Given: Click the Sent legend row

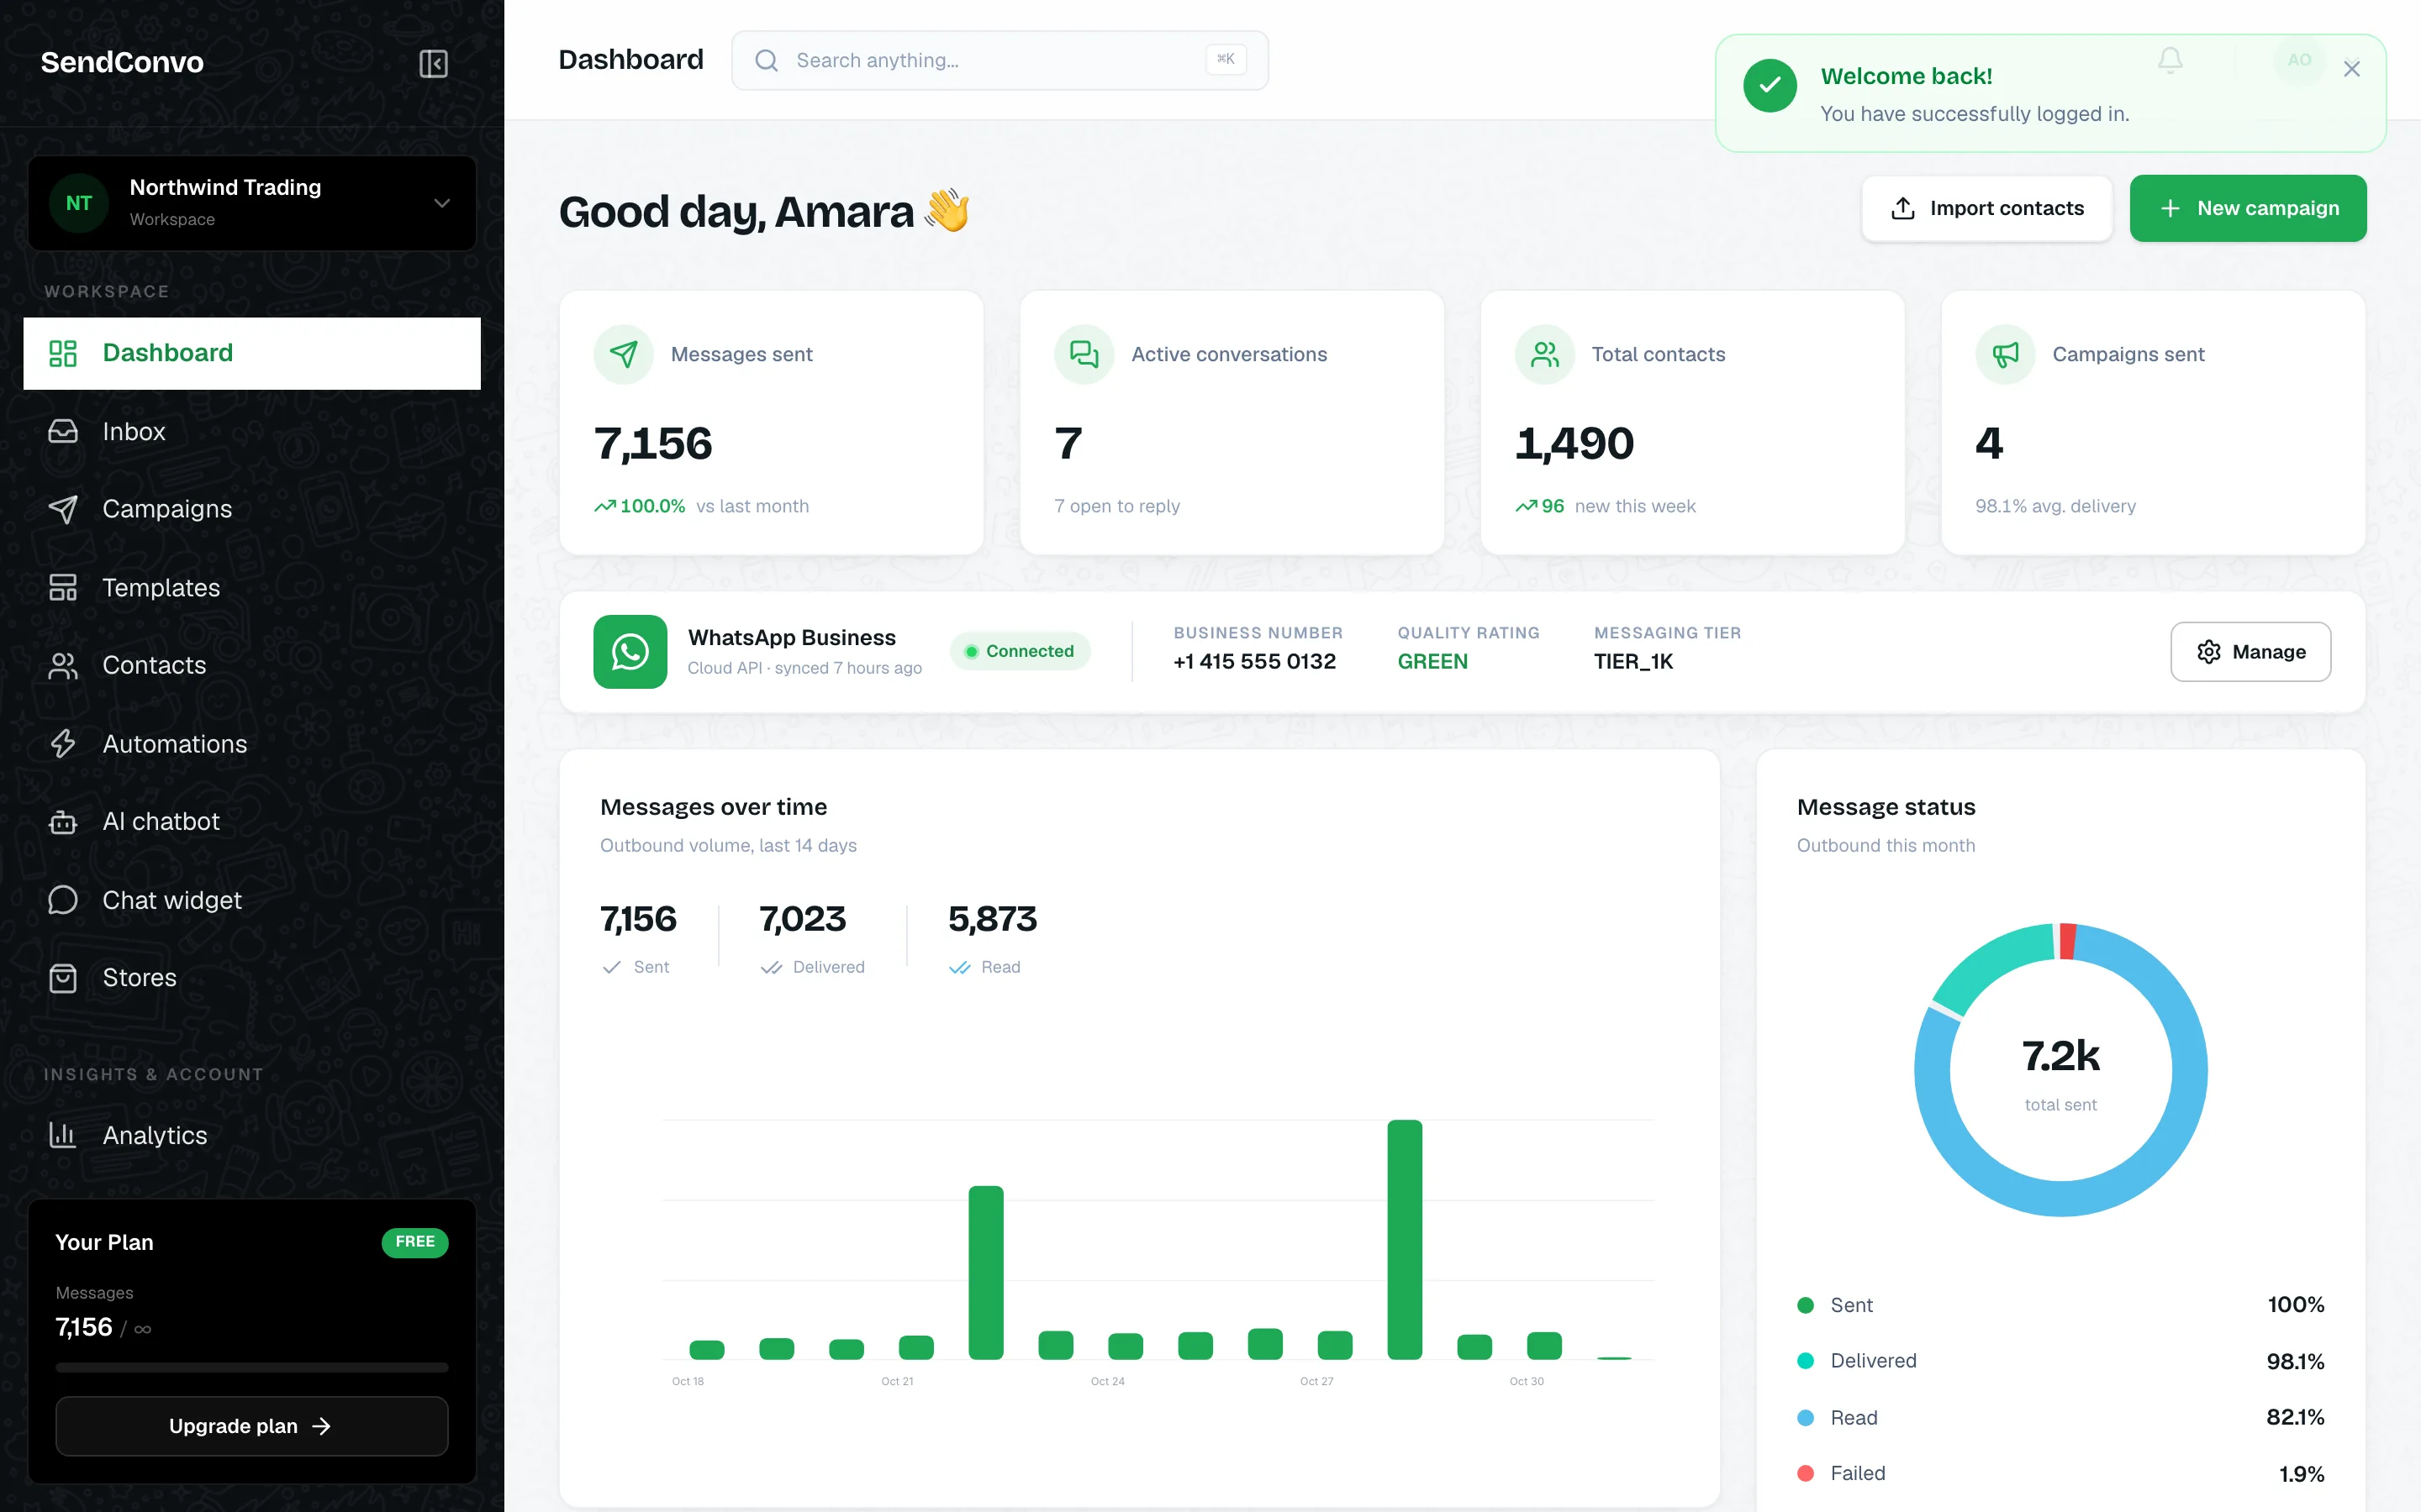Looking at the screenshot, I should [x=2060, y=1305].
